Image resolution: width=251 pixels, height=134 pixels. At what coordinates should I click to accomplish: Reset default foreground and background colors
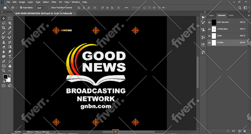pyautogui.click(x=4, y=81)
